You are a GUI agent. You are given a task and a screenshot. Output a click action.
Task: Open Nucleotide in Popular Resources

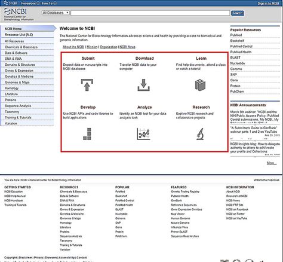tap(238, 63)
